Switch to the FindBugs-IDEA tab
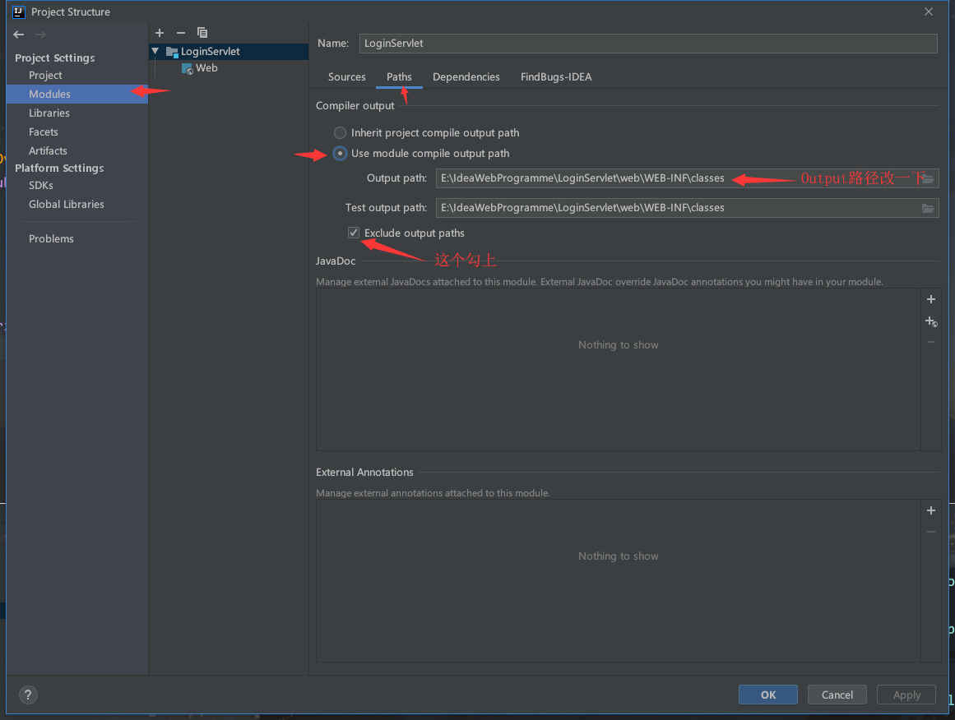Image resolution: width=955 pixels, height=720 pixels. (x=556, y=76)
